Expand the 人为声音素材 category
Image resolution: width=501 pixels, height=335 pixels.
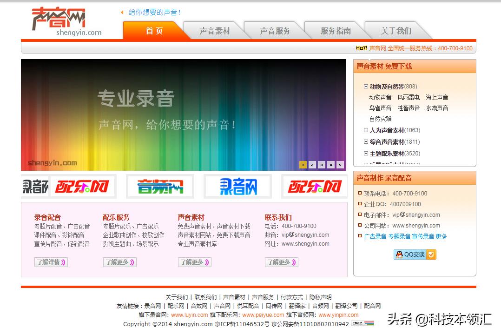(x=366, y=130)
